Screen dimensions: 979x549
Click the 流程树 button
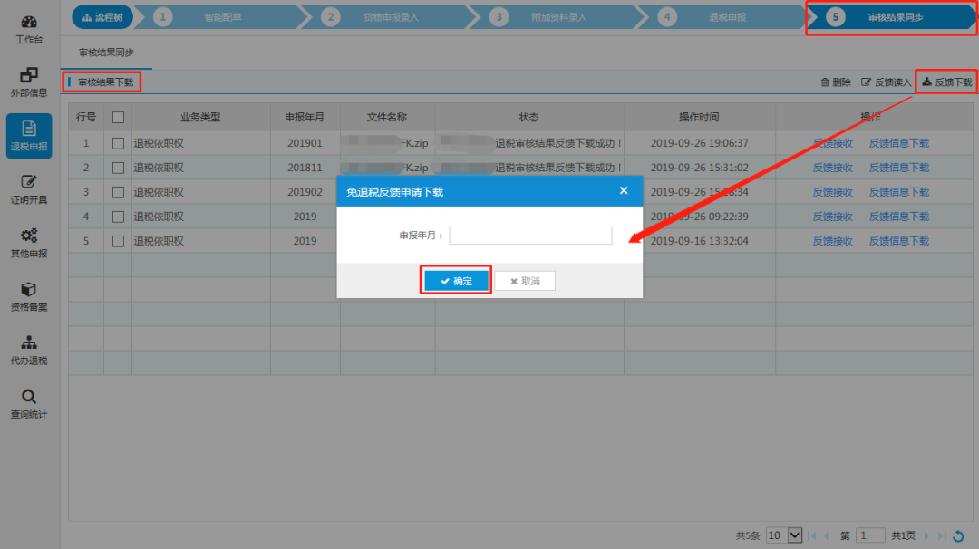coord(102,17)
